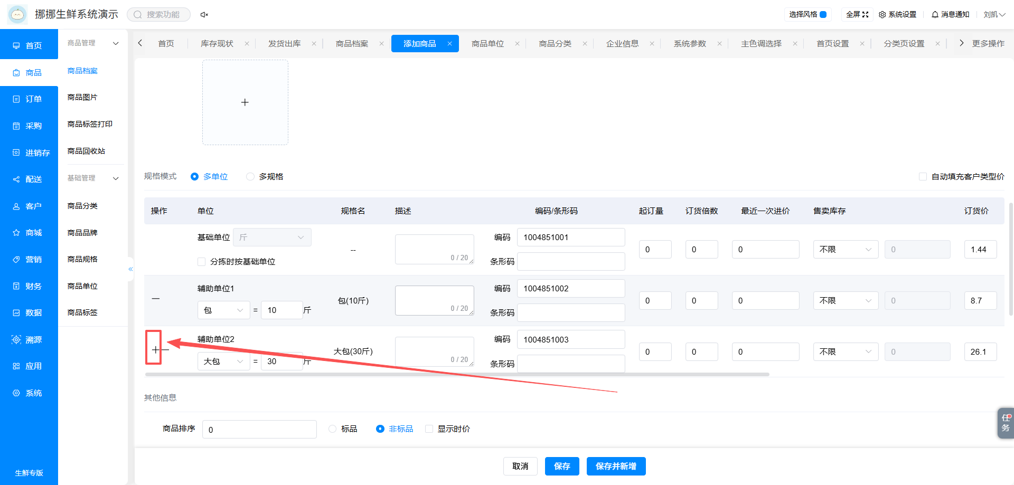The image size is (1014, 485).
Task: Open the 数据 data sidebar icon
Action: (x=16, y=313)
